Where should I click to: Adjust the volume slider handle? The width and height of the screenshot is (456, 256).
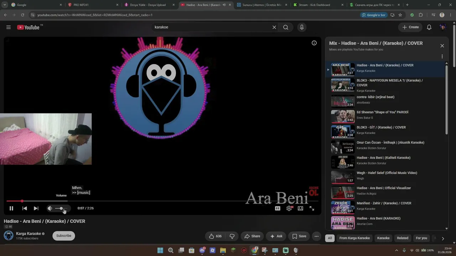tap(61, 208)
